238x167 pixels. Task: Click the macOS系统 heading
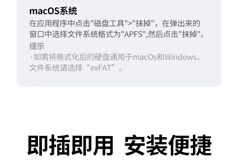click(53, 11)
